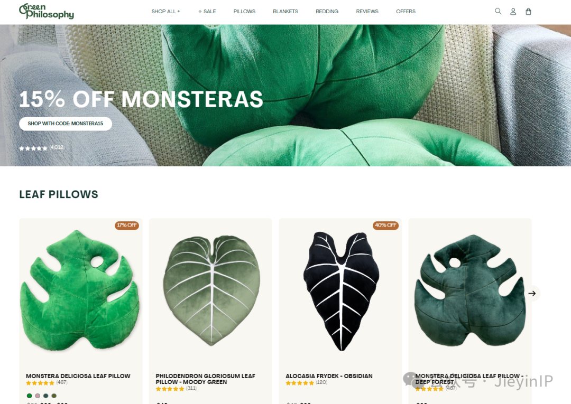Click SHOP WITH CODE: MONSTERA15 button

pos(66,124)
